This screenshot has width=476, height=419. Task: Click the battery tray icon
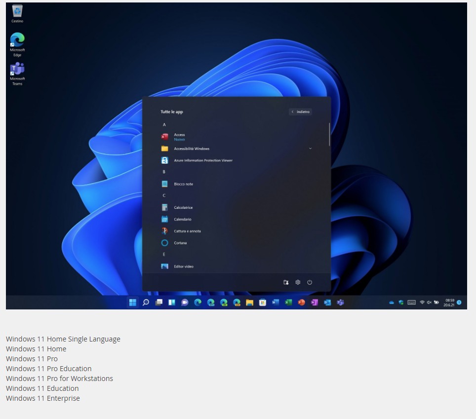coord(436,303)
